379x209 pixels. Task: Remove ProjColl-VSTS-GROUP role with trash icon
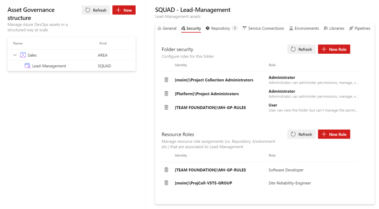coord(166,183)
